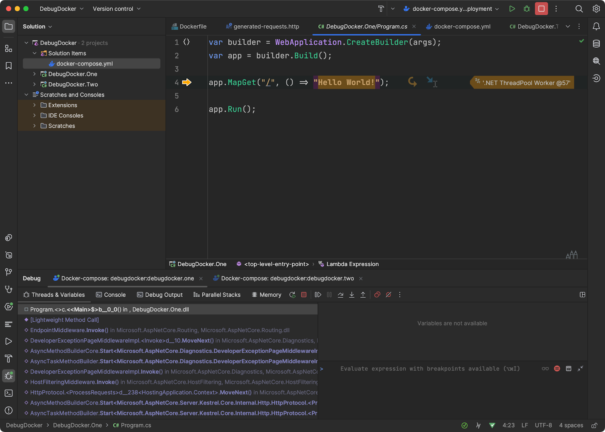Click the Step Into icon
The width and height of the screenshot is (605, 432).
pos(352,295)
